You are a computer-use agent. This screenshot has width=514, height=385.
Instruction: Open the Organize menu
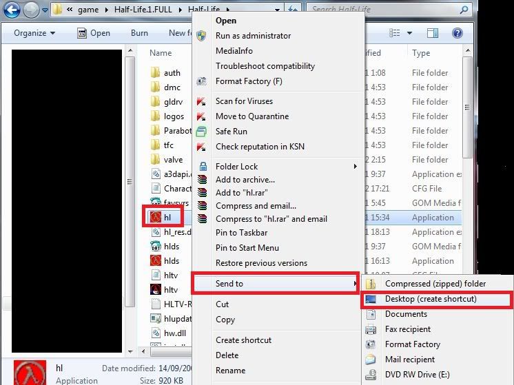(x=34, y=33)
